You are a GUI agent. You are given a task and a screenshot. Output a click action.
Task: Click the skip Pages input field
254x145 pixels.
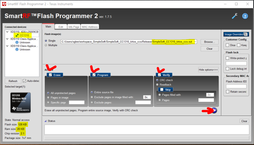[206, 100]
